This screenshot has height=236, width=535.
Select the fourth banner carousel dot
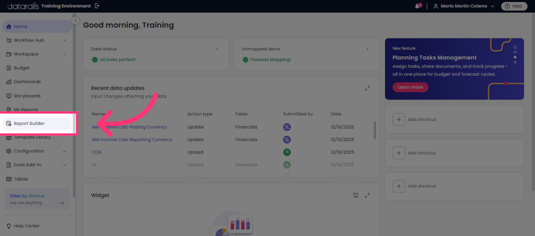pyautogui.click(x=515, y=62)
